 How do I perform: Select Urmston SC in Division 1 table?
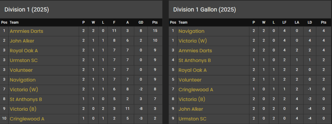pyautogui.click(x=24, y=60)
